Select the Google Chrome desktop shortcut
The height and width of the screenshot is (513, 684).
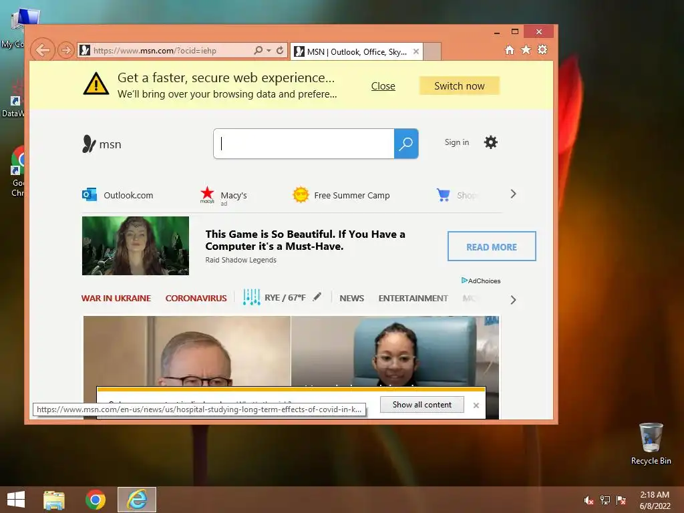(x=17, y=172)
